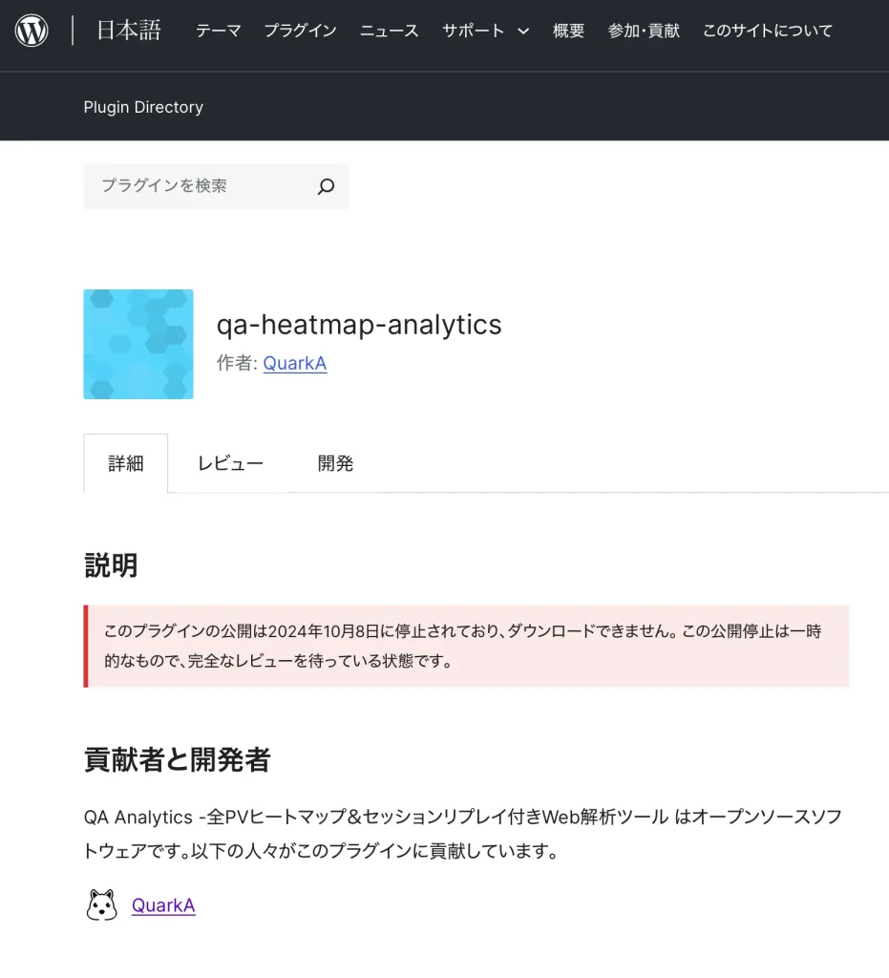The height and width of the screenshot is (978, 889).
Task: Click the qa-heatmap-analytics hexagon plugin icon
Action: pos(138,344)
